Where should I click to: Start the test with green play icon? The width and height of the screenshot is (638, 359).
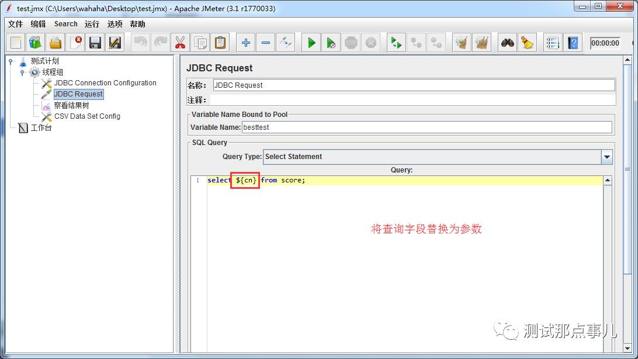coord(311,43)
